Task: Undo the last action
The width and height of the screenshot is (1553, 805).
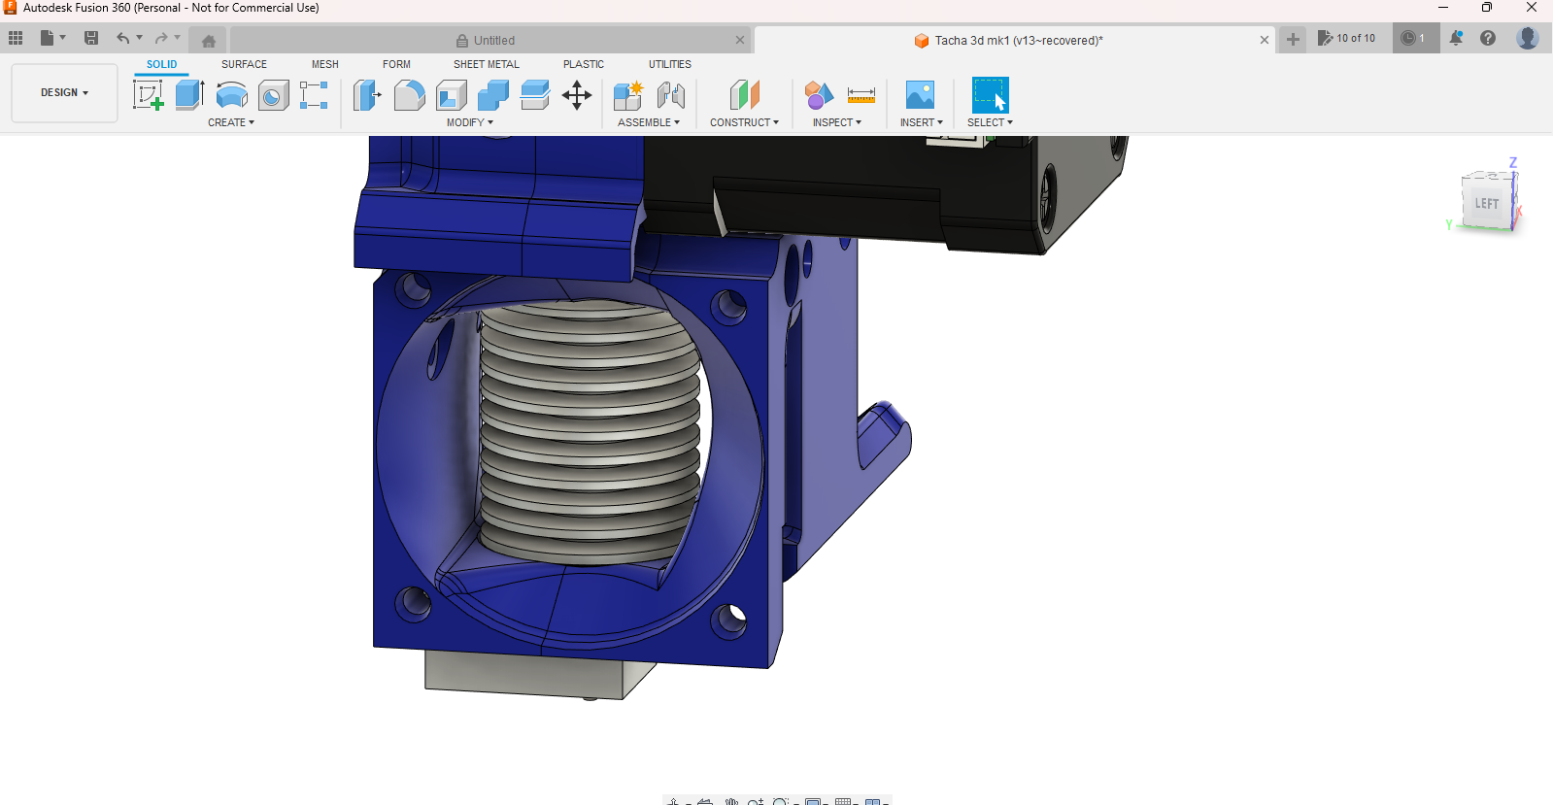Action: [123, 38]
